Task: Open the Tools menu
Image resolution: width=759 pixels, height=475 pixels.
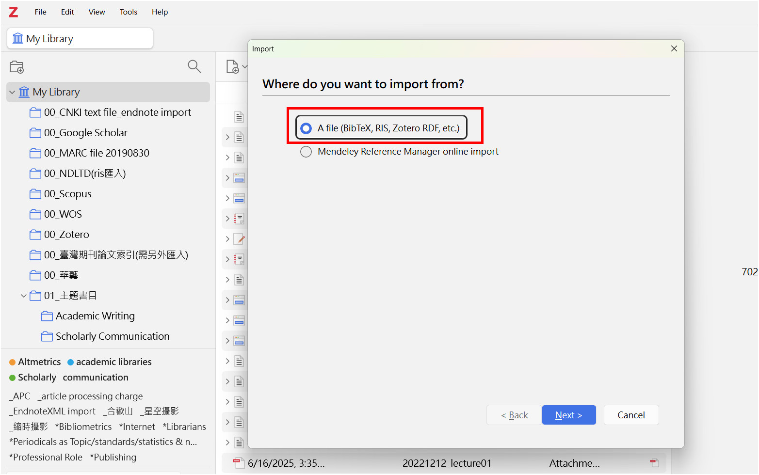Action: [x=129, y=12]
